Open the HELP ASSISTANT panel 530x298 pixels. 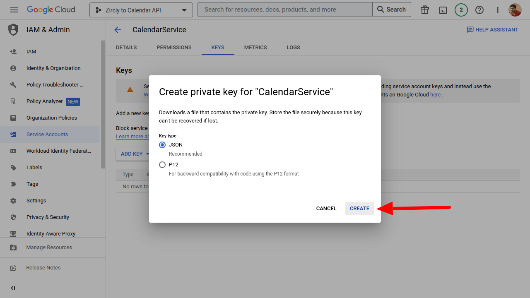pyautogui.click(x=492, y=30)
